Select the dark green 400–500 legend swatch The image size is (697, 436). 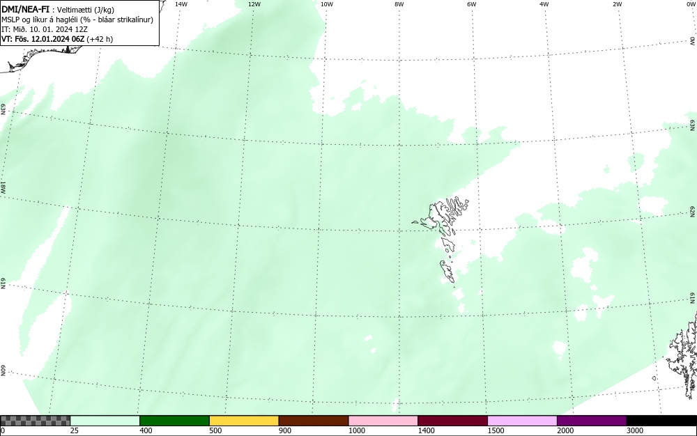[174, 421]
